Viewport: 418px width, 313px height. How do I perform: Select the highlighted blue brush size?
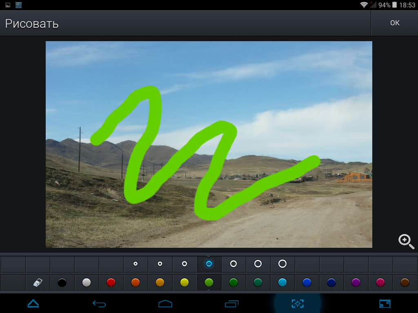209,264
